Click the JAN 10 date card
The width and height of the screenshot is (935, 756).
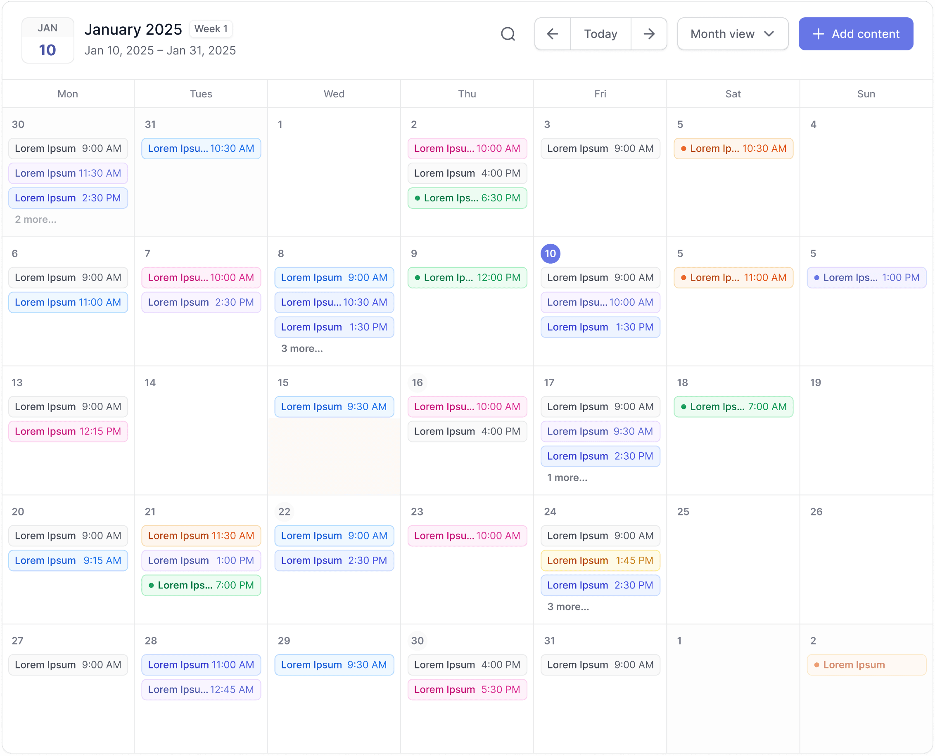(47, 40)
